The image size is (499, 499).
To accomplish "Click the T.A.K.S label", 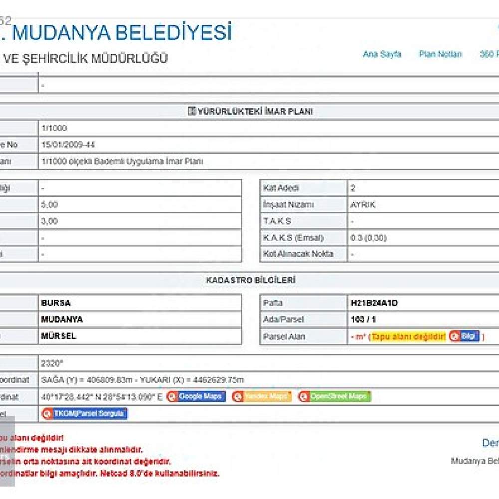I will [x=277, y=221].
